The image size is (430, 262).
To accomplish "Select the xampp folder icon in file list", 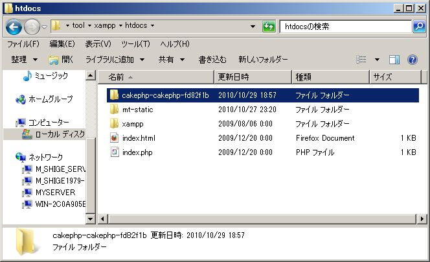I will tap(114, 124).
